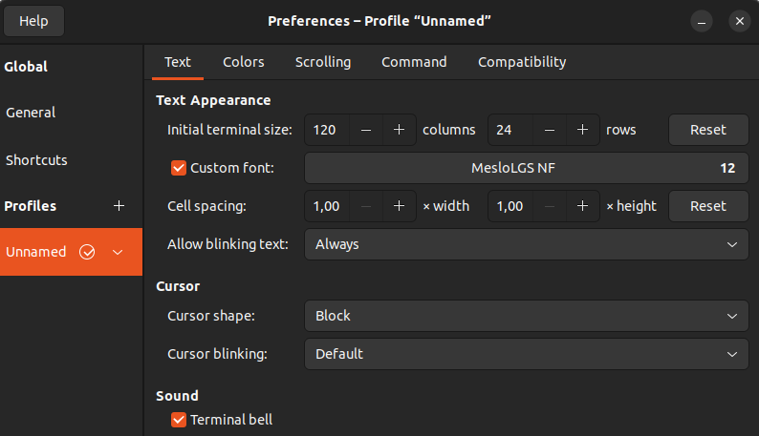
Task: Expand the Allow blinking text dropdown
Action: [526, 244]
